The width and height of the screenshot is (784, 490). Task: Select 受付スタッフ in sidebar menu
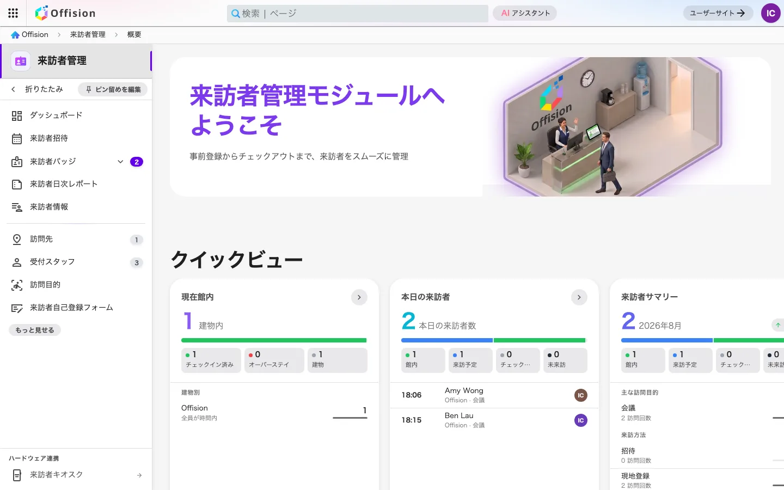point(76,262)
